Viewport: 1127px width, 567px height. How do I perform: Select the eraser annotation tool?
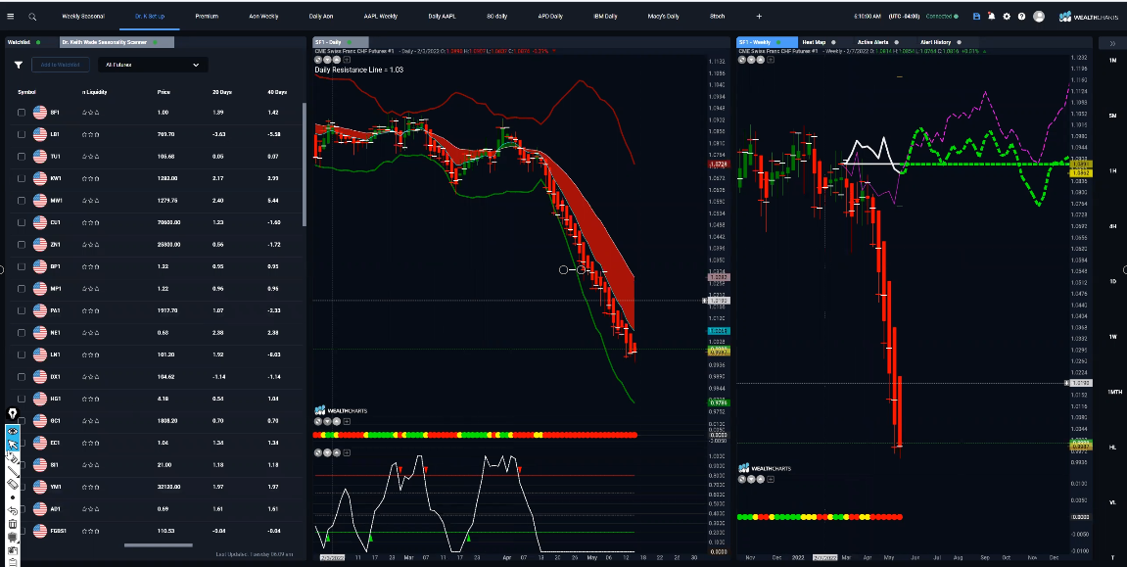click(x=12, y=485)
